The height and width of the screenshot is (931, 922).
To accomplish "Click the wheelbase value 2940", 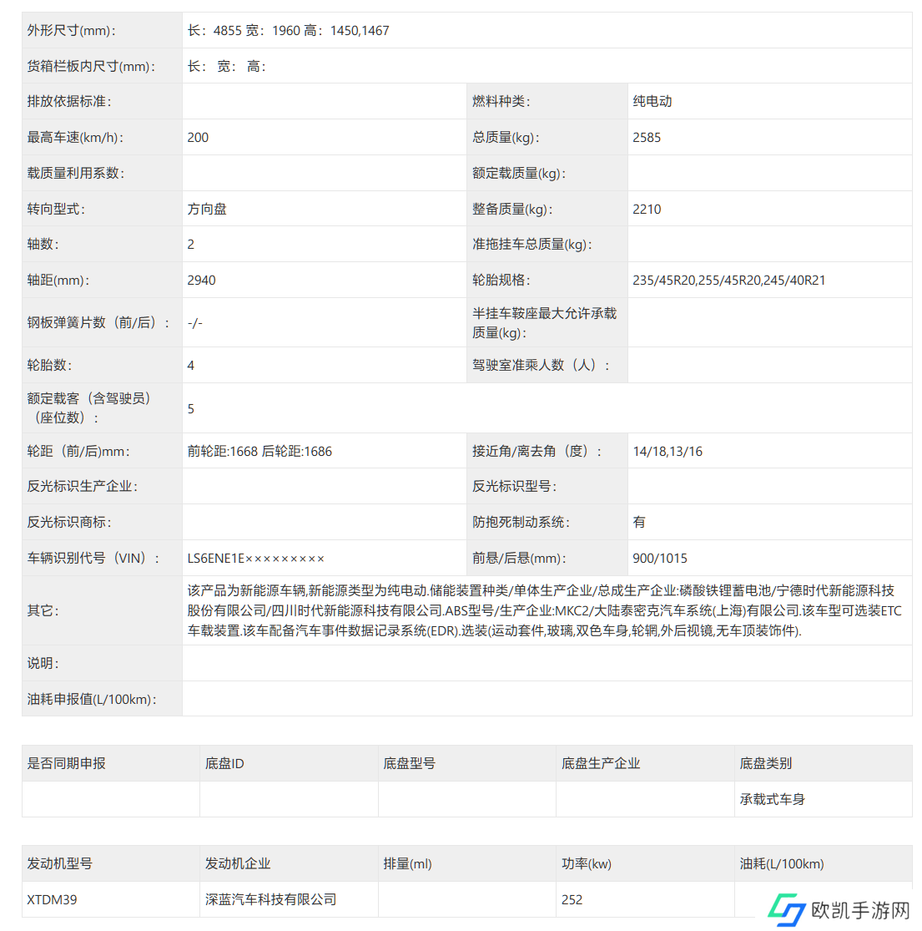I will pos(201,280).
